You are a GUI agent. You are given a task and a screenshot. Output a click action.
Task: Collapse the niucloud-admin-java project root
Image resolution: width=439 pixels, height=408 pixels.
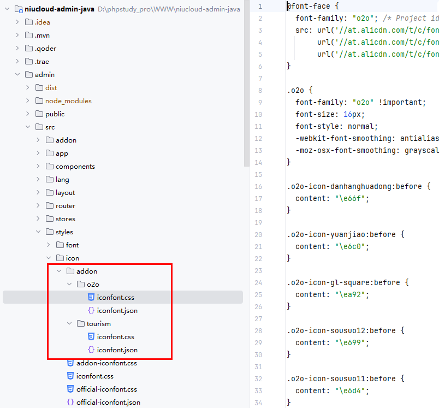(7, 9)
